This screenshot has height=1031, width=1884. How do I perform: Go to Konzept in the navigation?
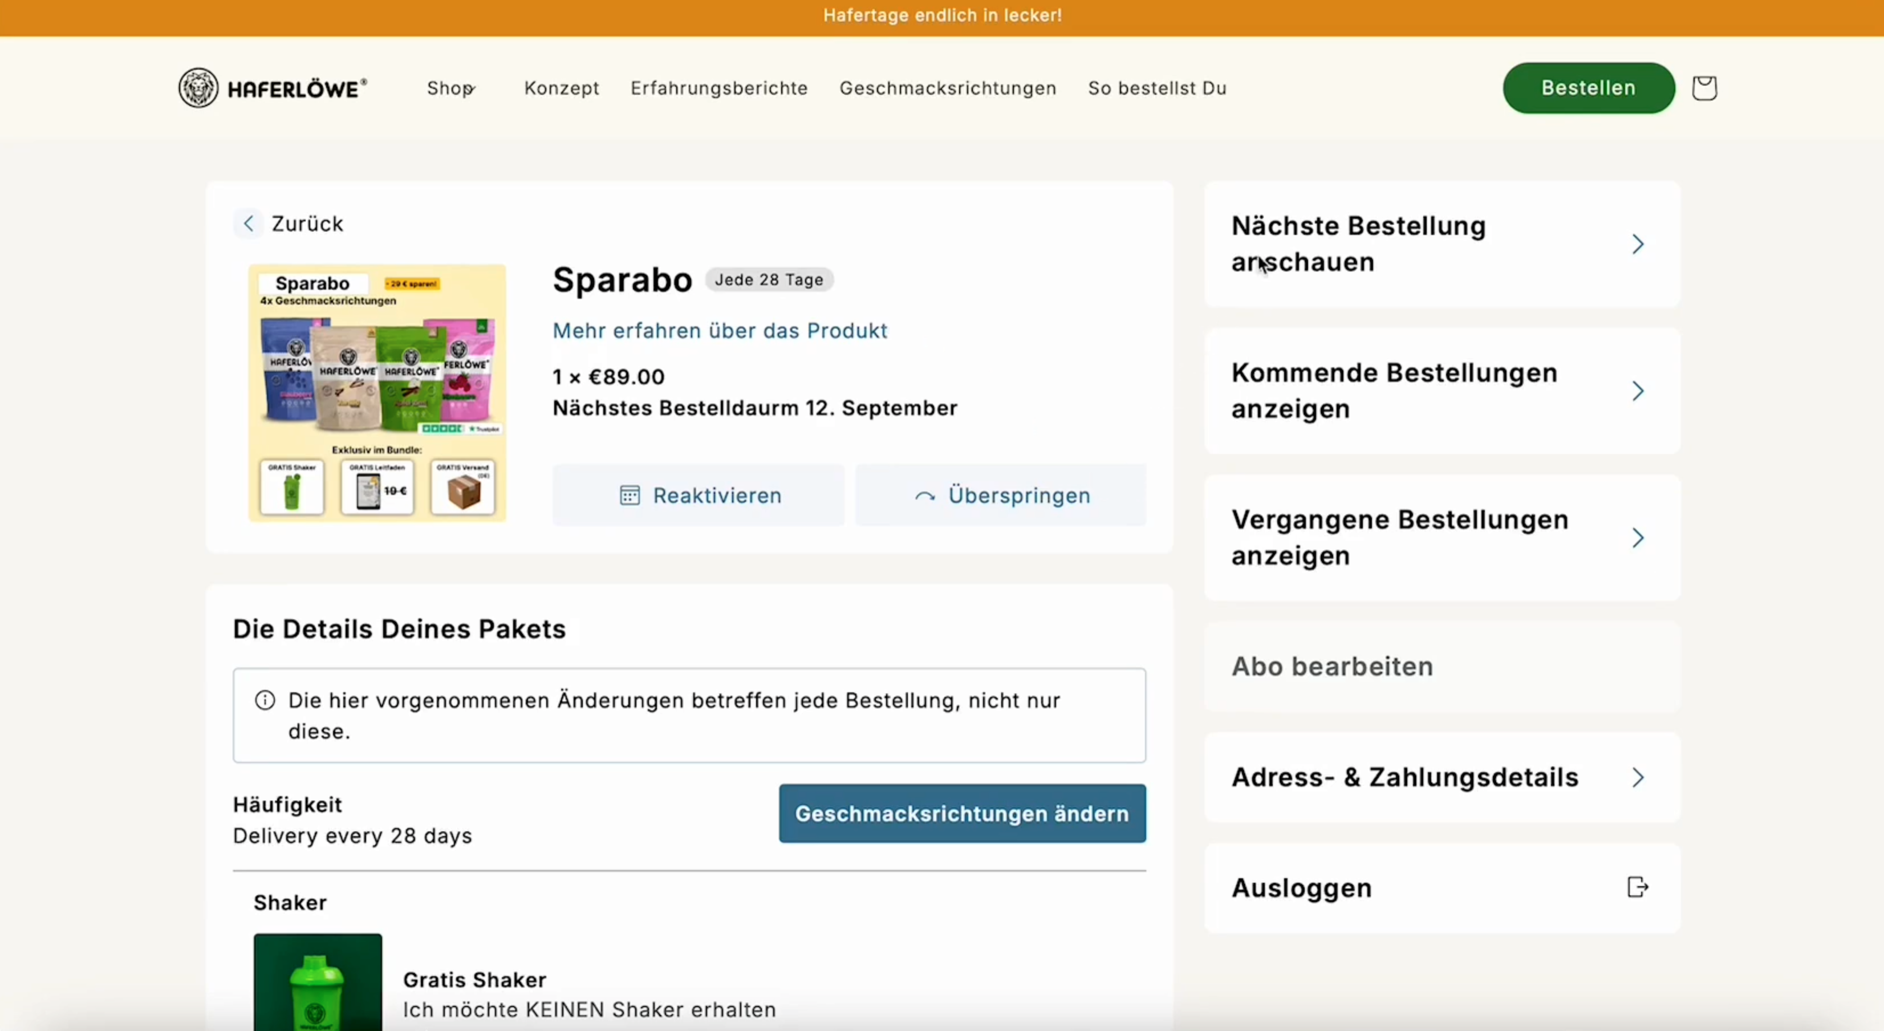pos(561,88)
